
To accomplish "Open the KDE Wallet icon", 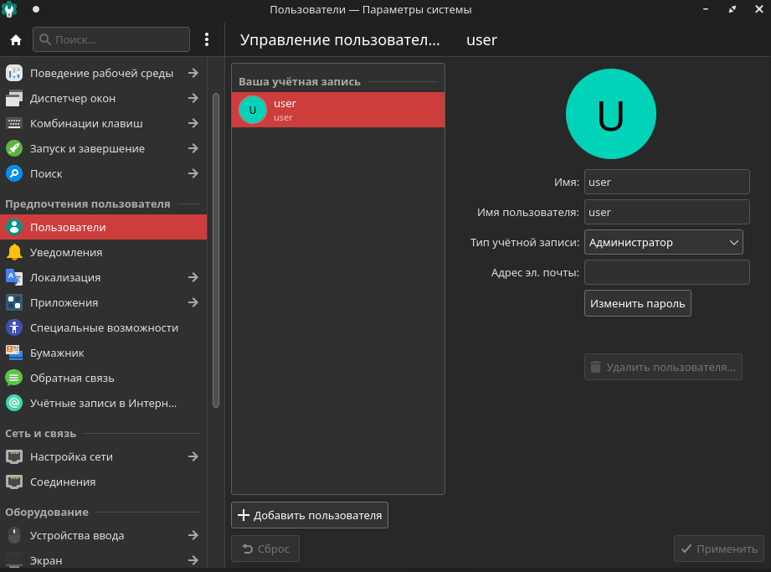I will 14,353.
